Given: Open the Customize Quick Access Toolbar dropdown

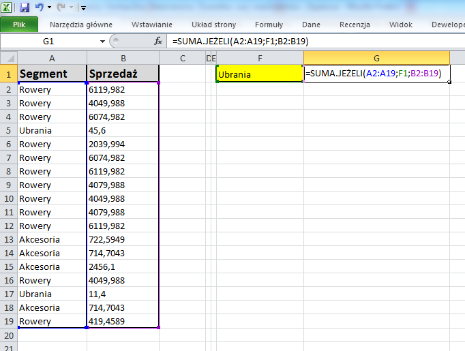Looking at the screenshot, I should [83, 8].
